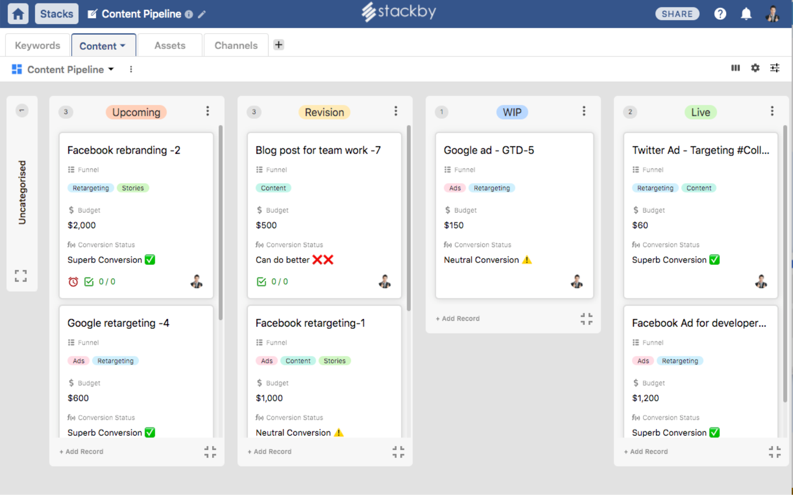Image resolution: width=793 pixels, height=495 pixels.
Task: Click the reminder clock on Facebook rebranding card
Action: point(73,281)
